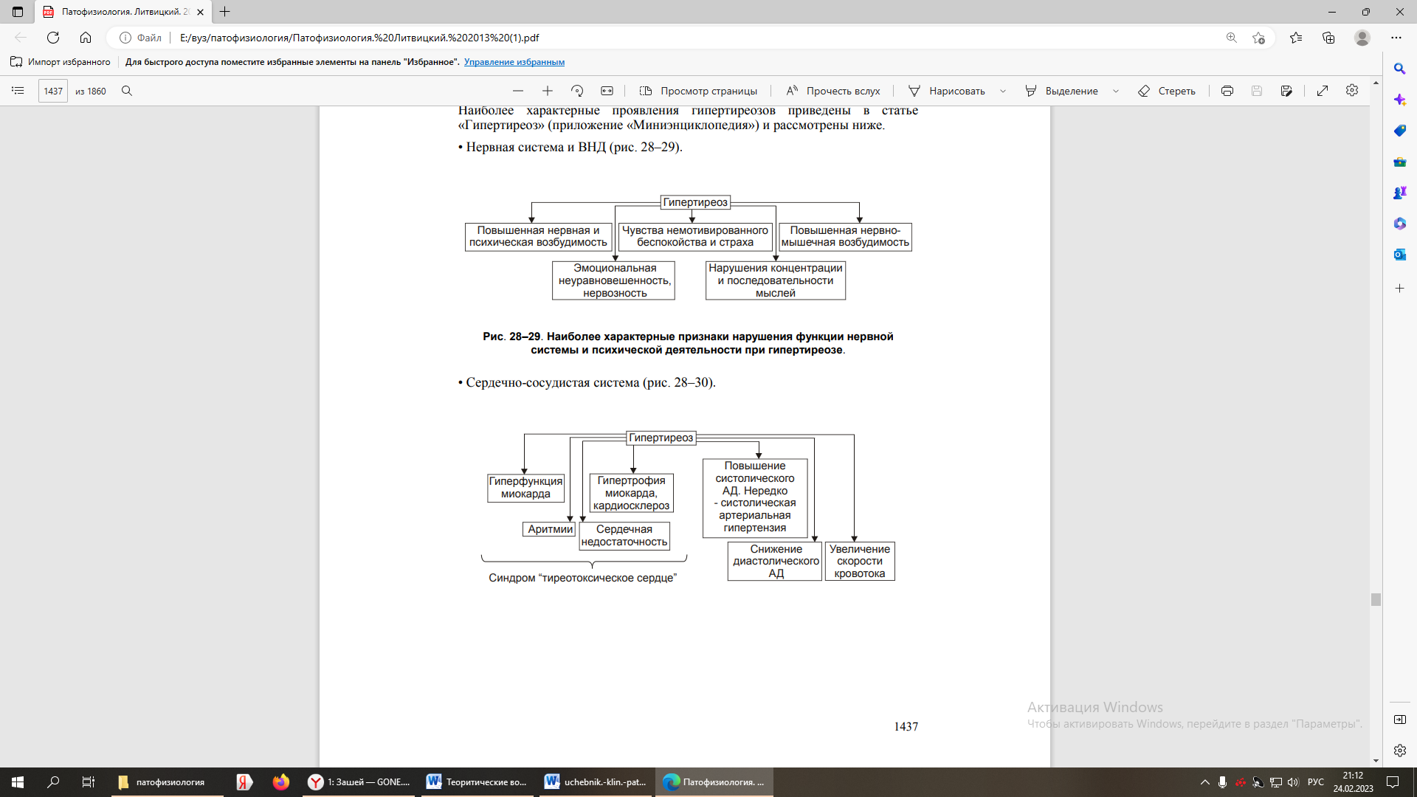The width and height of the screenshot is (1417, 797).
Task: Open PDF toolbar settings gear
Action: (x=1352, y=90)
